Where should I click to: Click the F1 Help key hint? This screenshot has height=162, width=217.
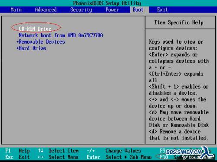(17, 151)
